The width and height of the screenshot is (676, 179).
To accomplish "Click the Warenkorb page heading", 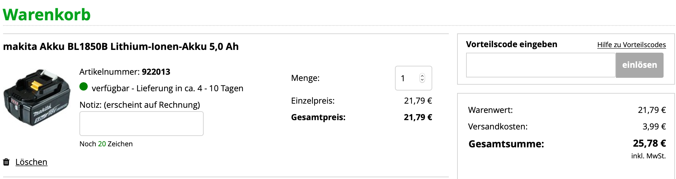I will tap(47, 15).
